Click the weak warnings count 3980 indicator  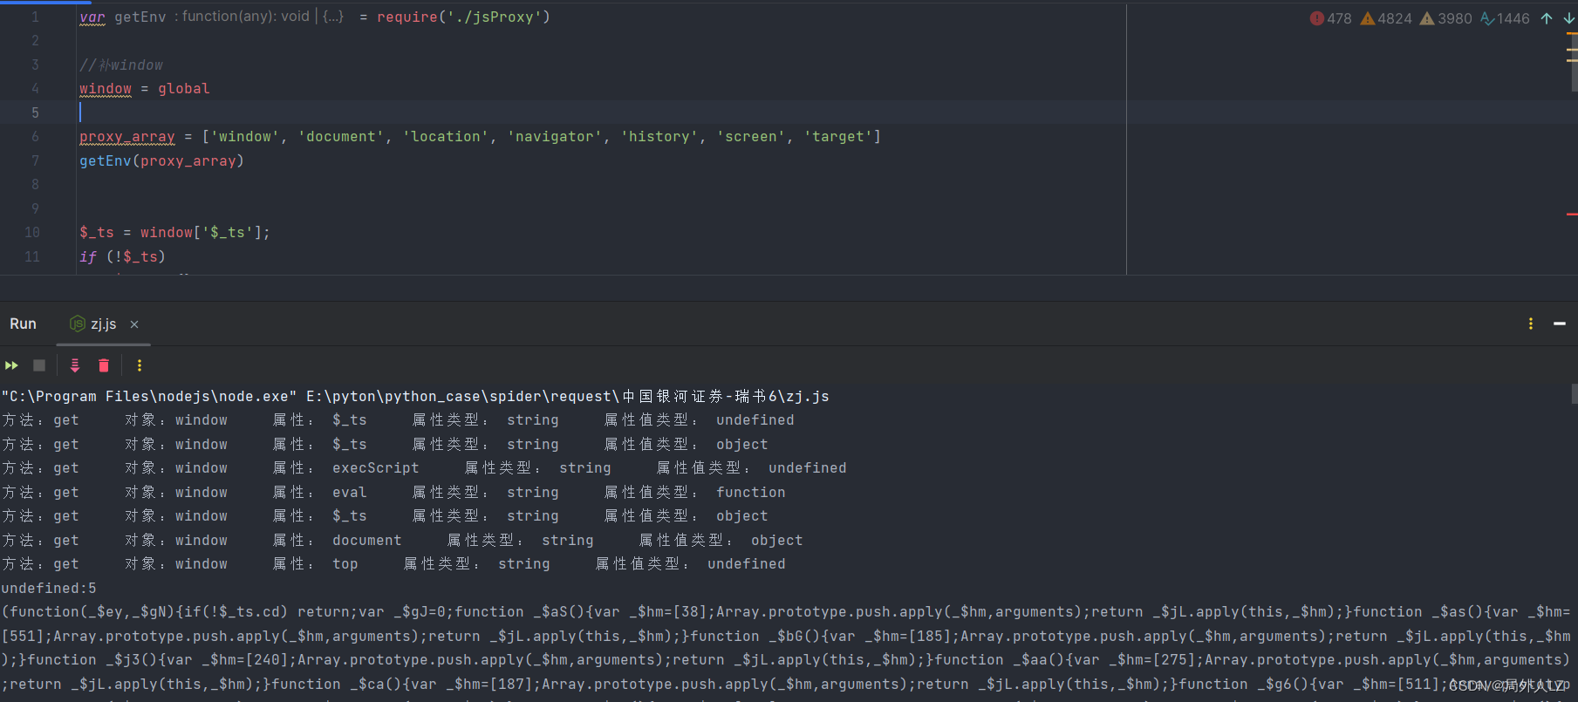point(1445,18)
